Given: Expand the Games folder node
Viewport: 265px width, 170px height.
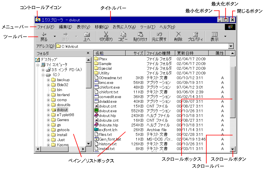Looking at the screenshot, I should (x=48, y=120).
